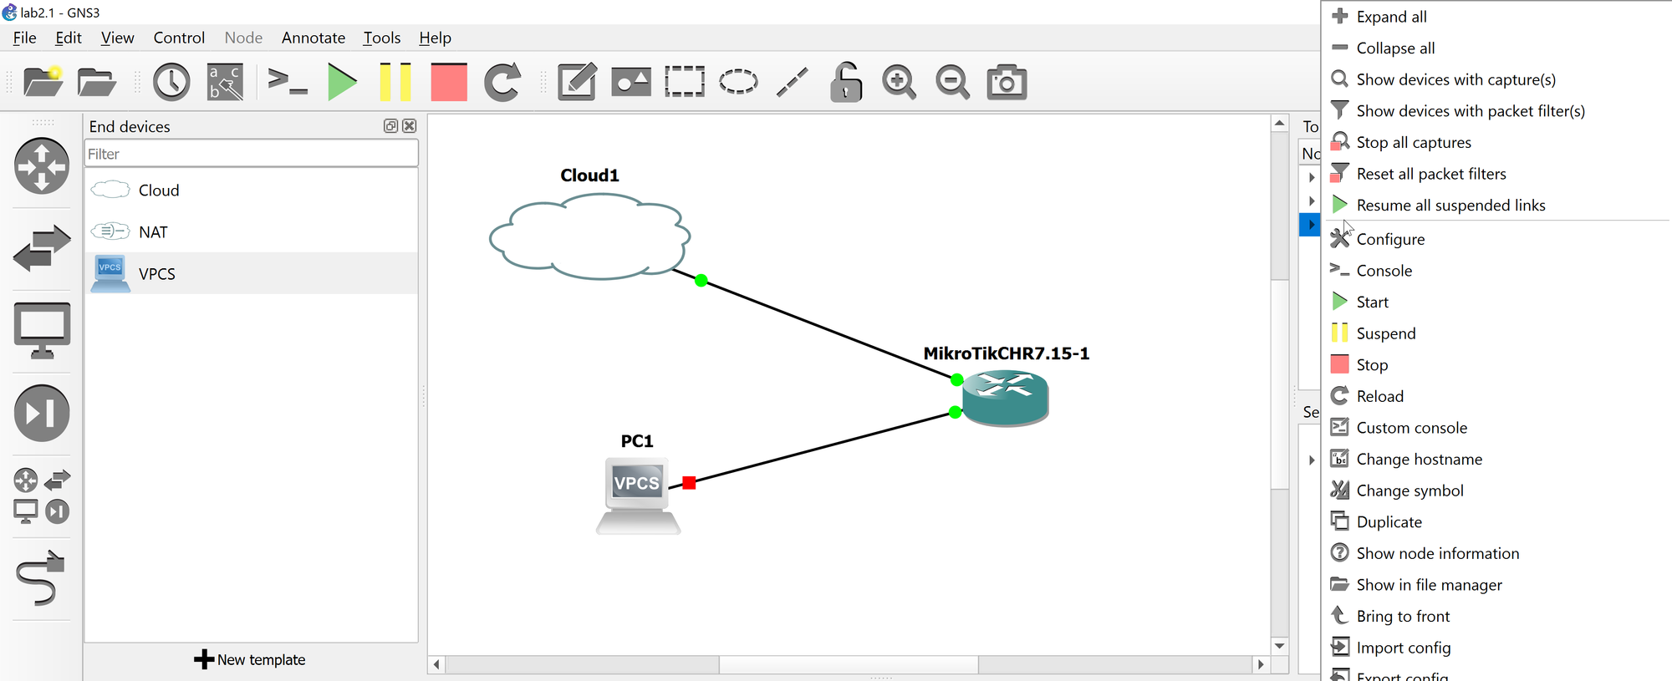Start all nodes with green play icon
The width and height of the screenshot is (1672, 681).
342,82
